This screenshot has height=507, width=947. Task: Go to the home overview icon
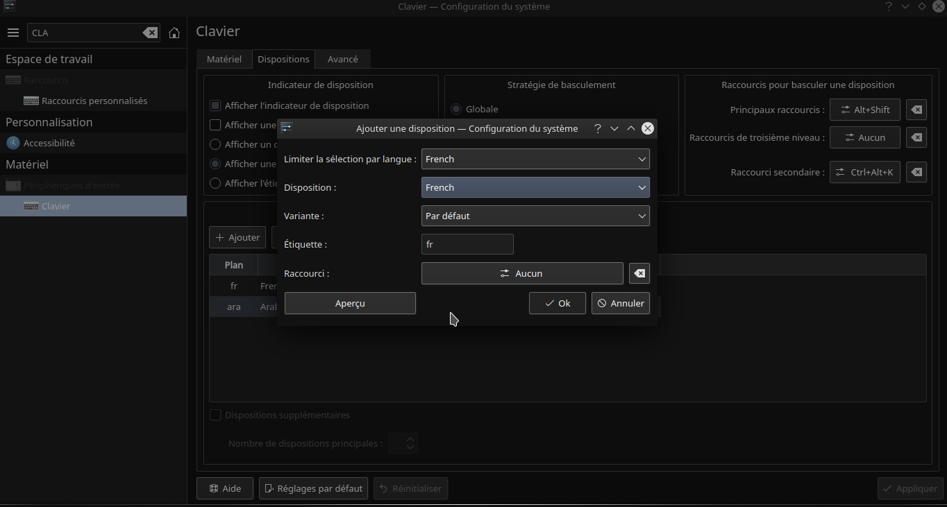coord(174,33)
